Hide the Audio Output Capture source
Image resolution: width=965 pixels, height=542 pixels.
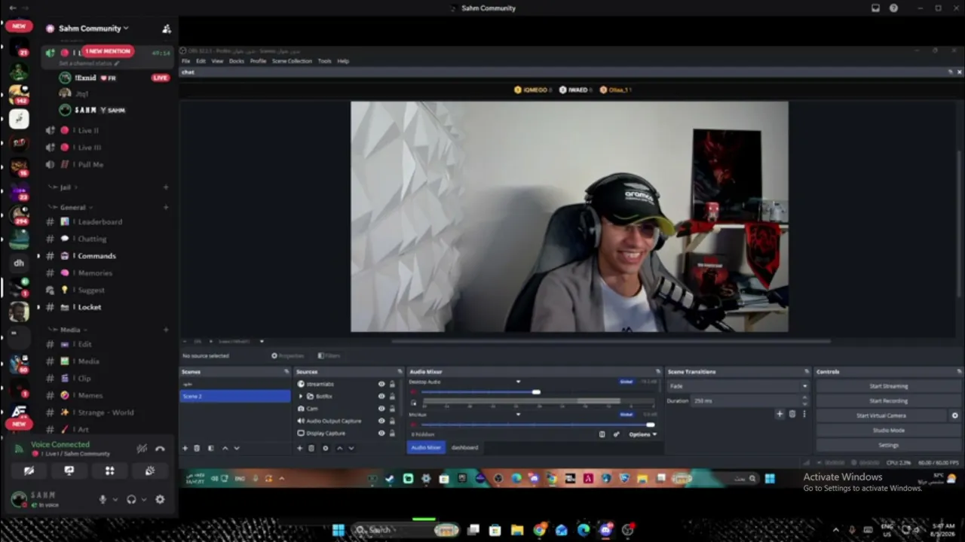click(381, 421)
